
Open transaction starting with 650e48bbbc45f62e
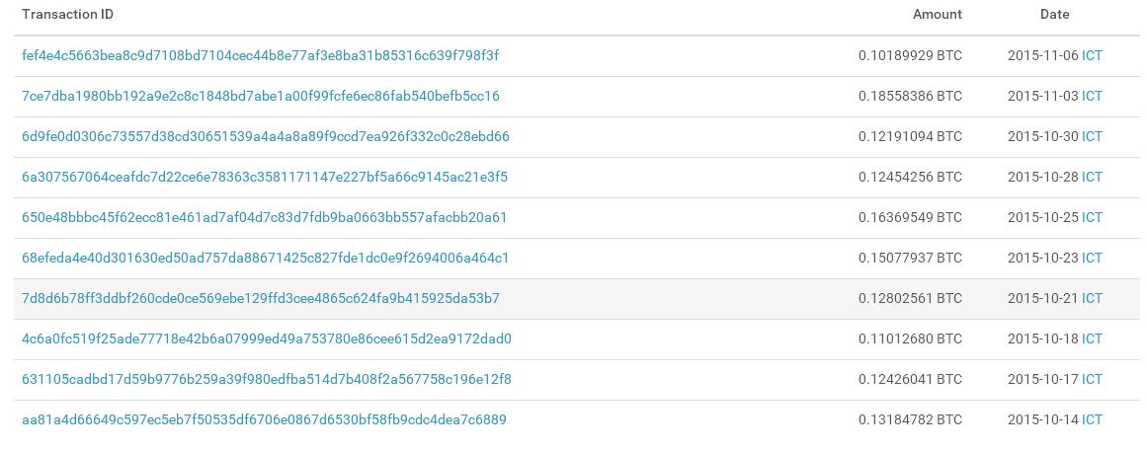tap(264, 218)
